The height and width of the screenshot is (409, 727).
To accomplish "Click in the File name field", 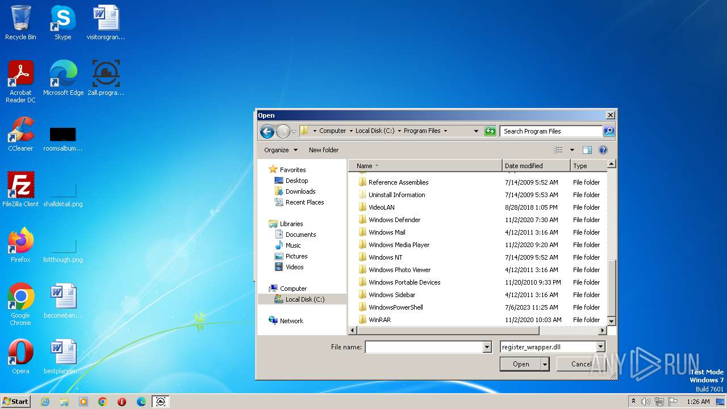I will click(x=424, y=347).
